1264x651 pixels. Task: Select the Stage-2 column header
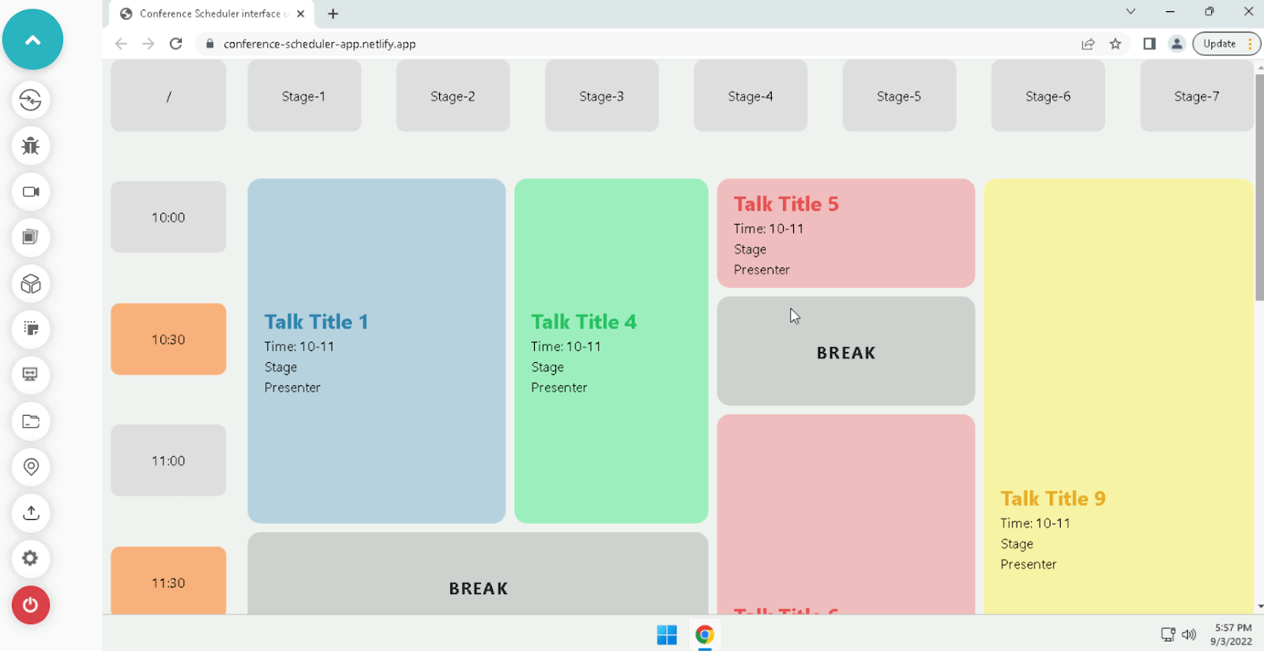tap(453, 96)
